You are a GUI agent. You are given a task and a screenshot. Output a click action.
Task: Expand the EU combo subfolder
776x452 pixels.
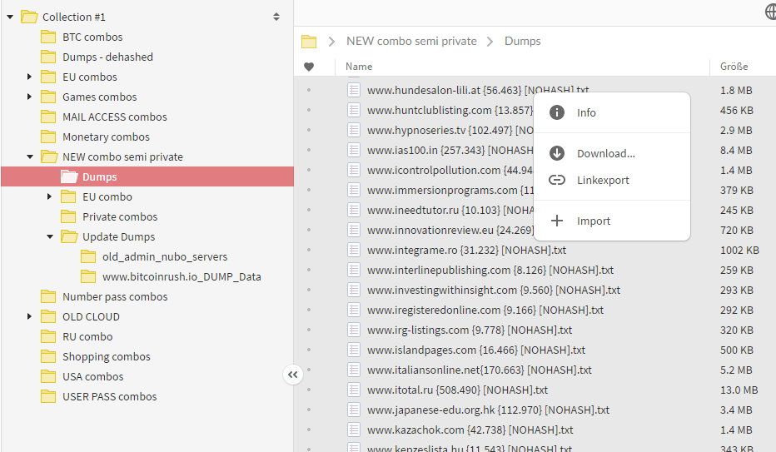(x=49, y=196)
